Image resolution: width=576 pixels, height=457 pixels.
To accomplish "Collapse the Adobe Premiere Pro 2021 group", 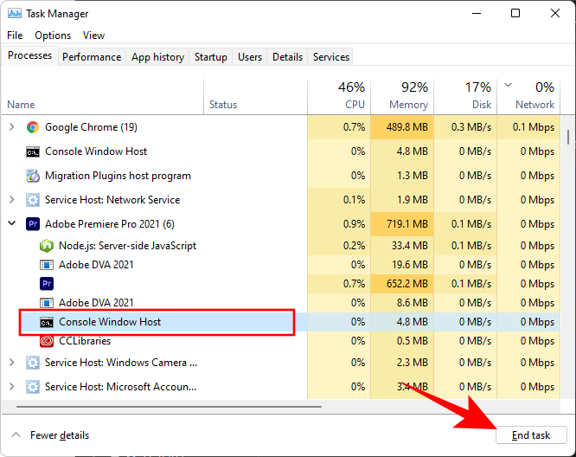I will [11, 223].
